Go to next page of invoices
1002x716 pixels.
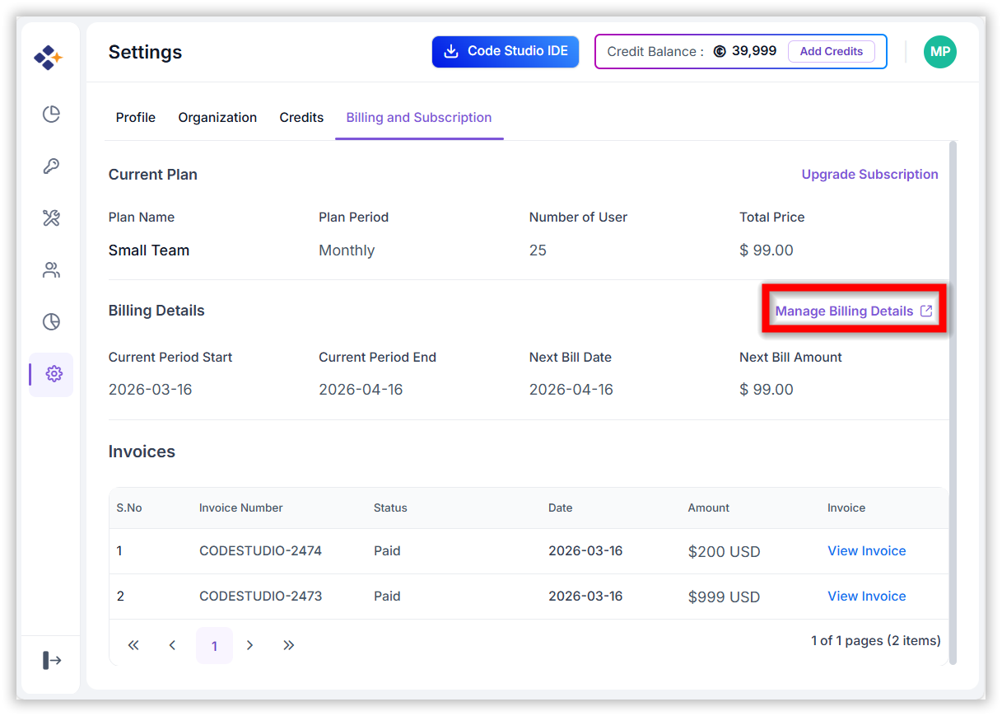point(249,645)
